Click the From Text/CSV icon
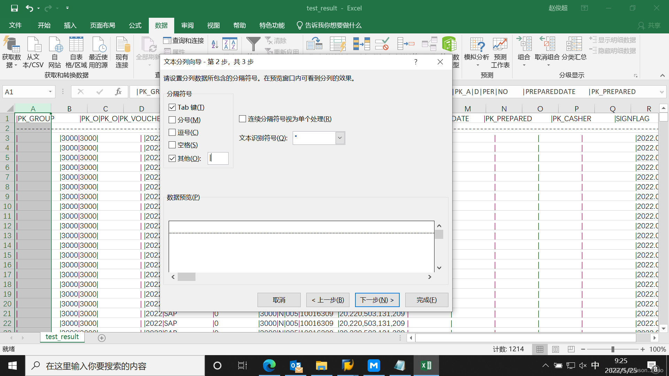The width and height of the screenshot is (669, 376). coord(33,44)
